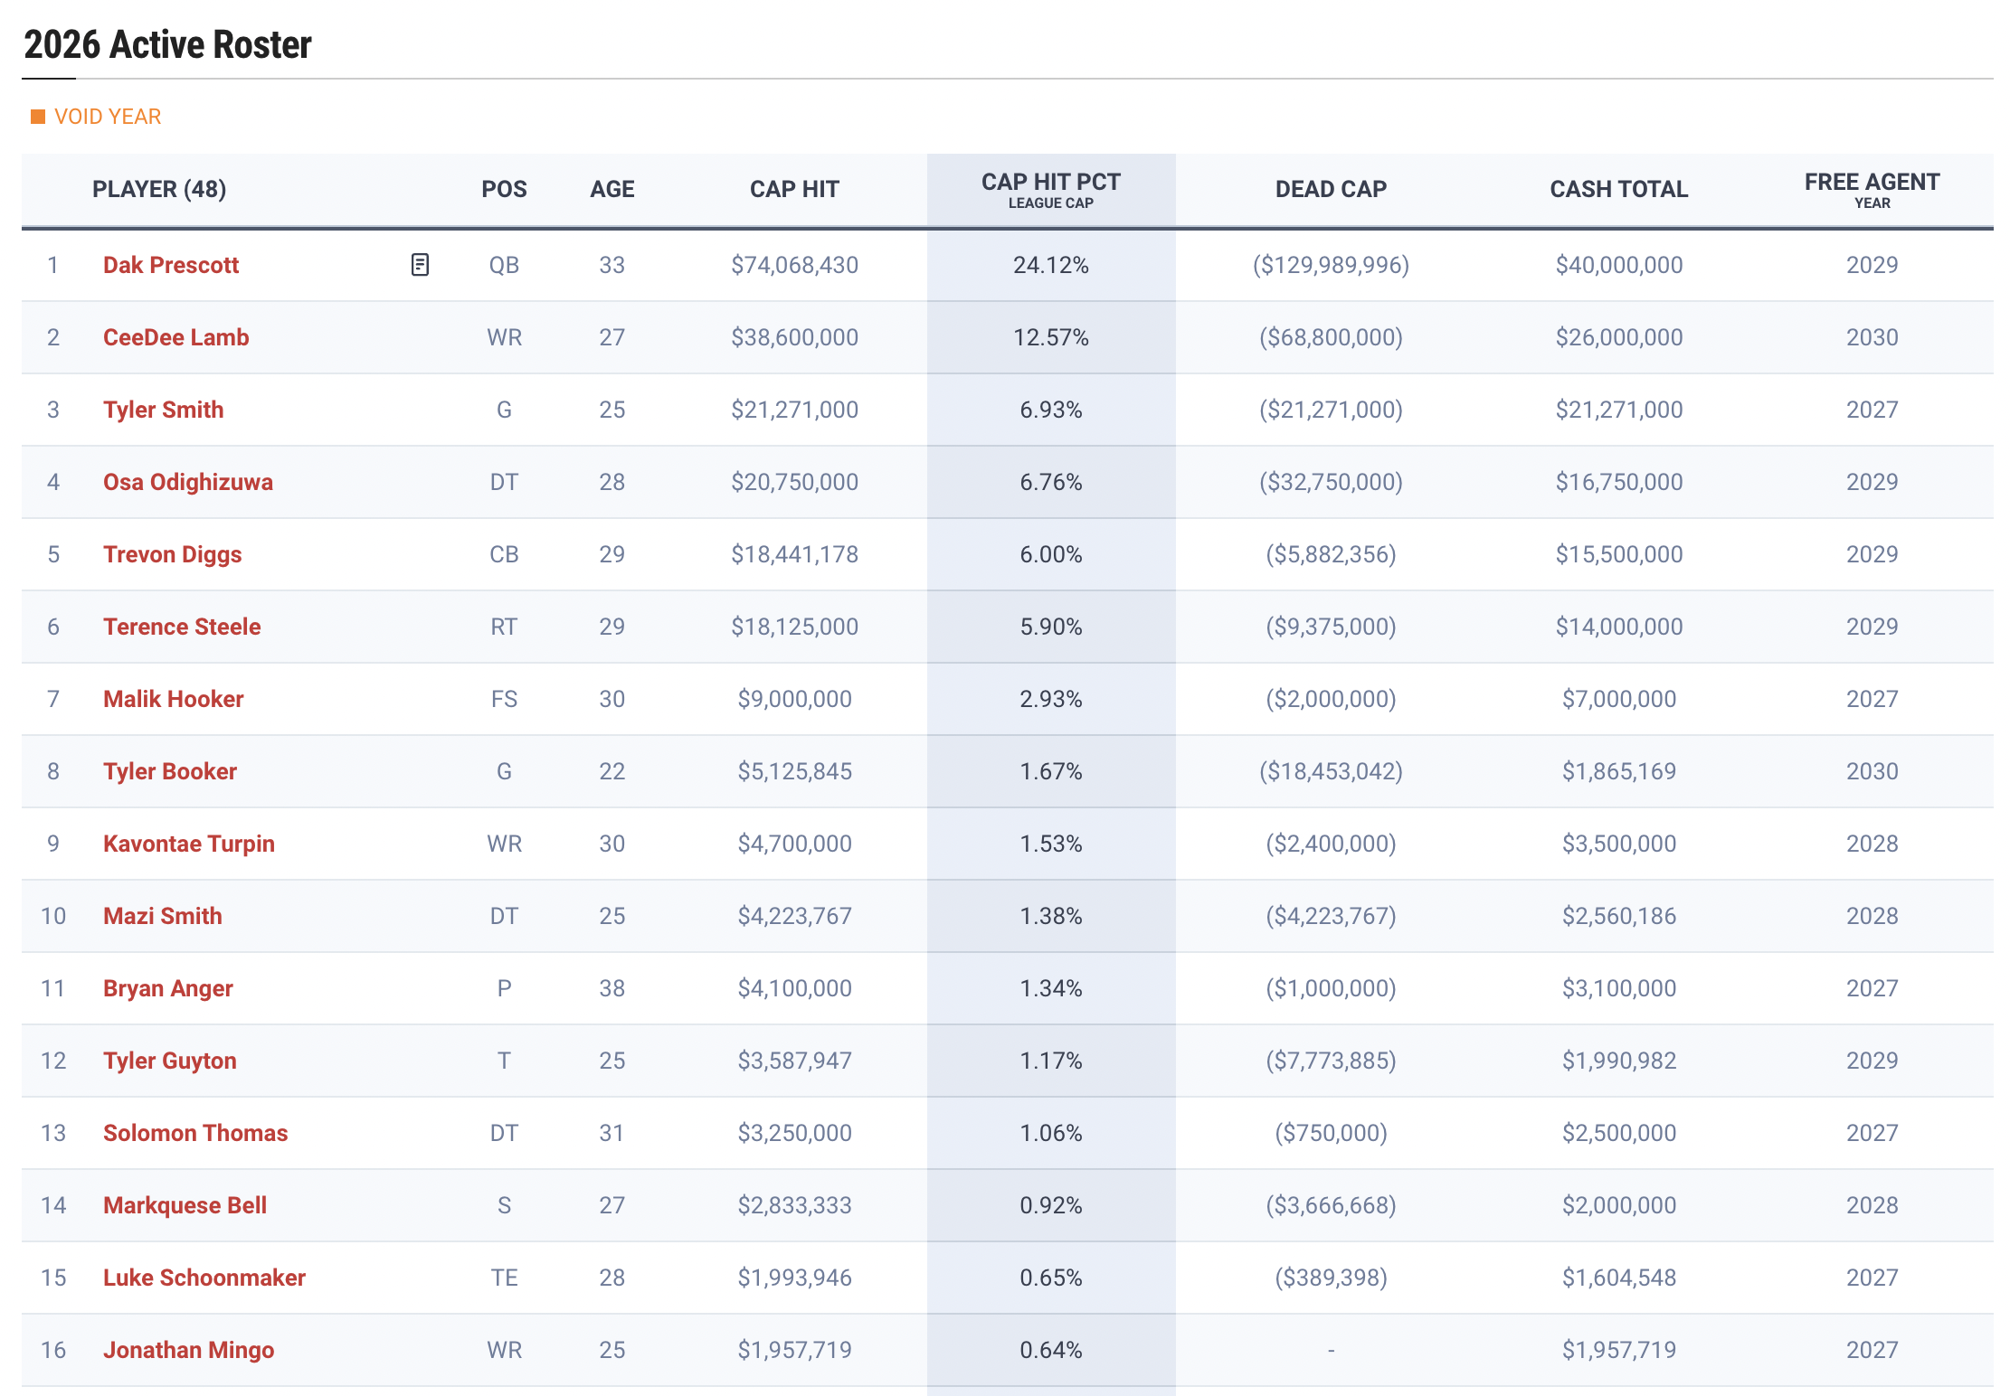Open Osa Odighizuwa player link

[x=188, y=482]
